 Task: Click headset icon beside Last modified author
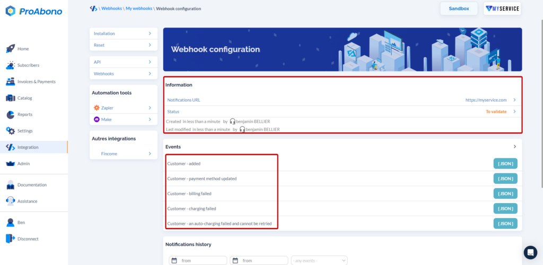[242, 129]
